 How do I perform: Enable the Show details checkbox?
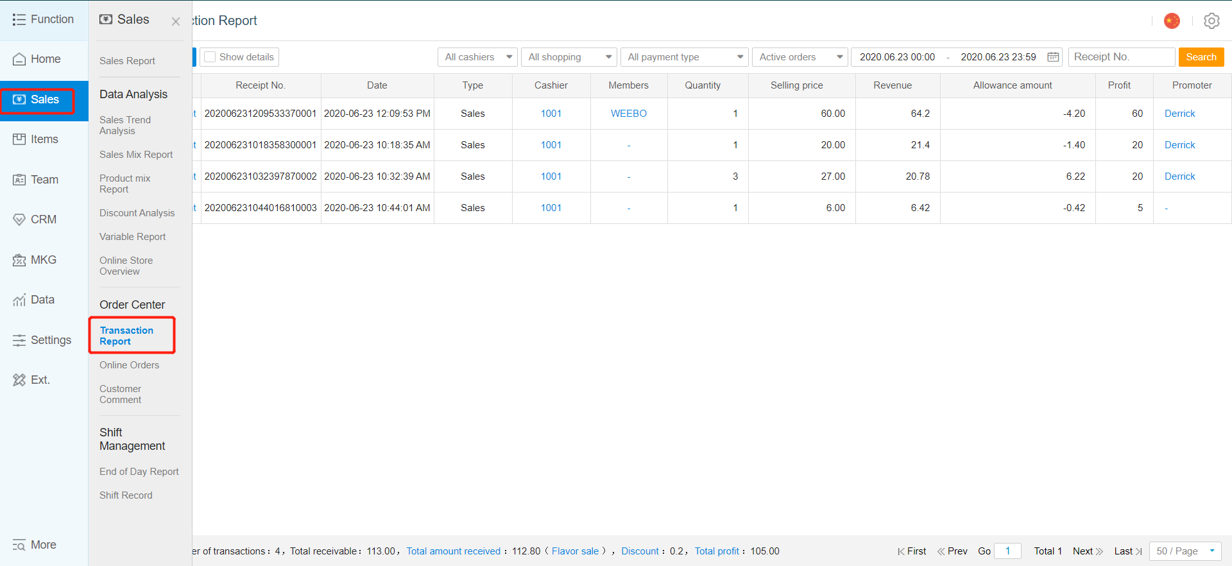coord(210,57)
